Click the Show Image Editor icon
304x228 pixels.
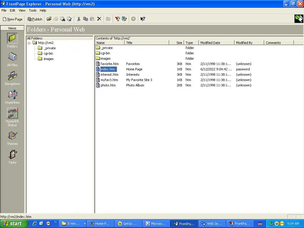(124, 19)
